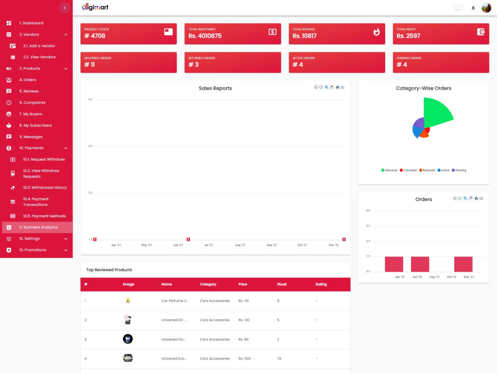Click the My Subscribers icon
Screen dimensions: 497x373
9,126
